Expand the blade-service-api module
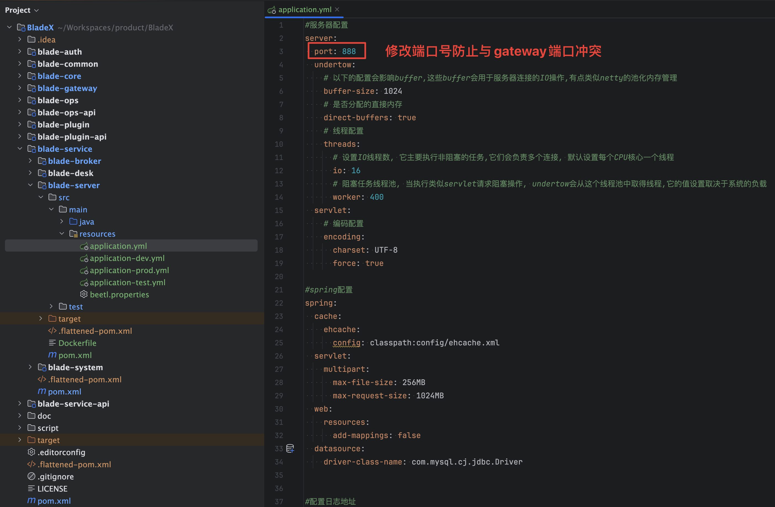 (x=20, y=404)
